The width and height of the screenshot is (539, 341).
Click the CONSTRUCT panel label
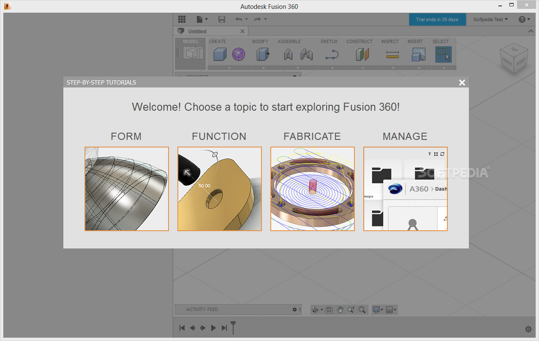click(359, 41)
